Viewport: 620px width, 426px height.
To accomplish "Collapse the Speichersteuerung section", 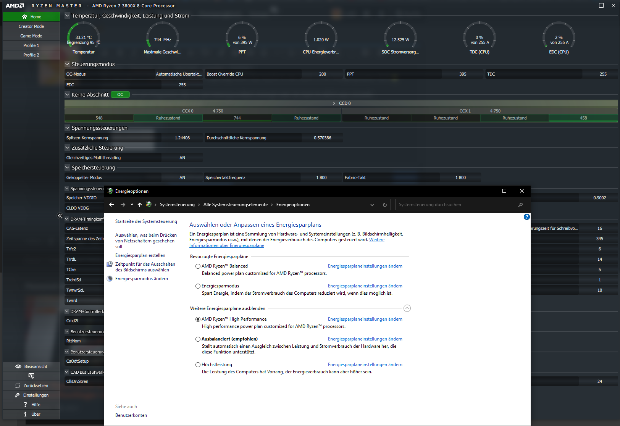I will (x=67, y=168).
